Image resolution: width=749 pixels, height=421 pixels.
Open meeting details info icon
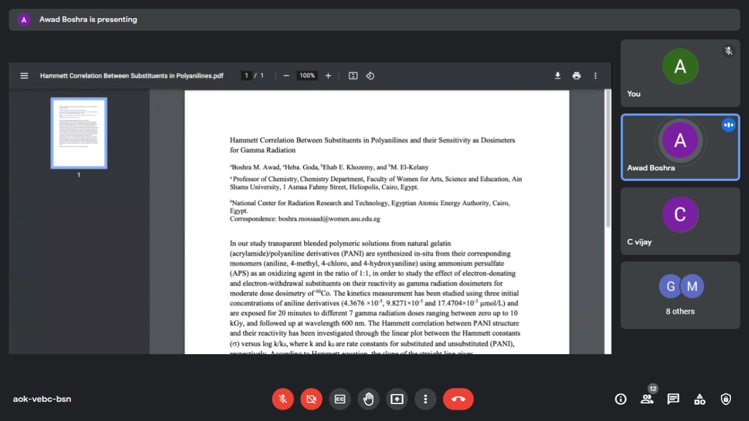pos(621,399)
